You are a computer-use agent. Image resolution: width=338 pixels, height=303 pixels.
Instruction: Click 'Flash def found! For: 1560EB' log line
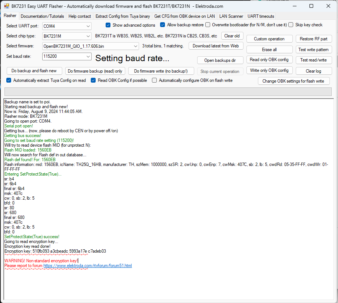click(x=30, y=160)
